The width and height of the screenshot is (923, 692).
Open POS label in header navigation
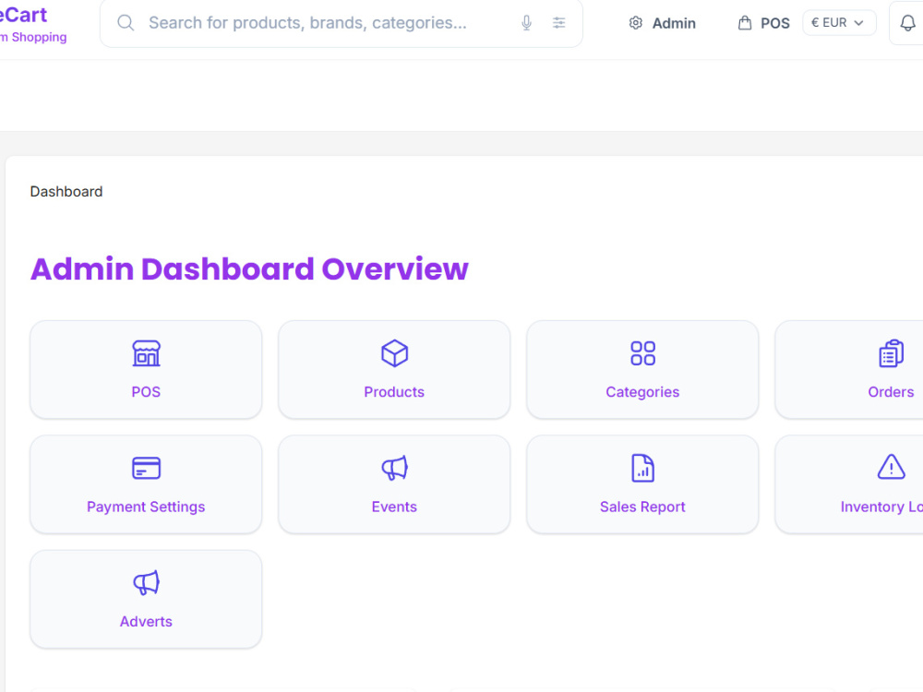point(775,24)
